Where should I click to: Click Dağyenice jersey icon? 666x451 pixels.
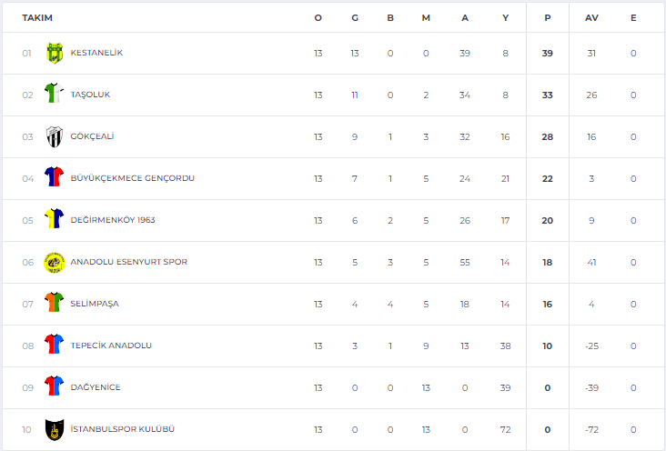click(54, 386)
